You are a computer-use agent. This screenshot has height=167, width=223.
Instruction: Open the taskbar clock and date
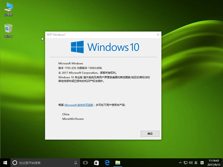coord(214,162)
